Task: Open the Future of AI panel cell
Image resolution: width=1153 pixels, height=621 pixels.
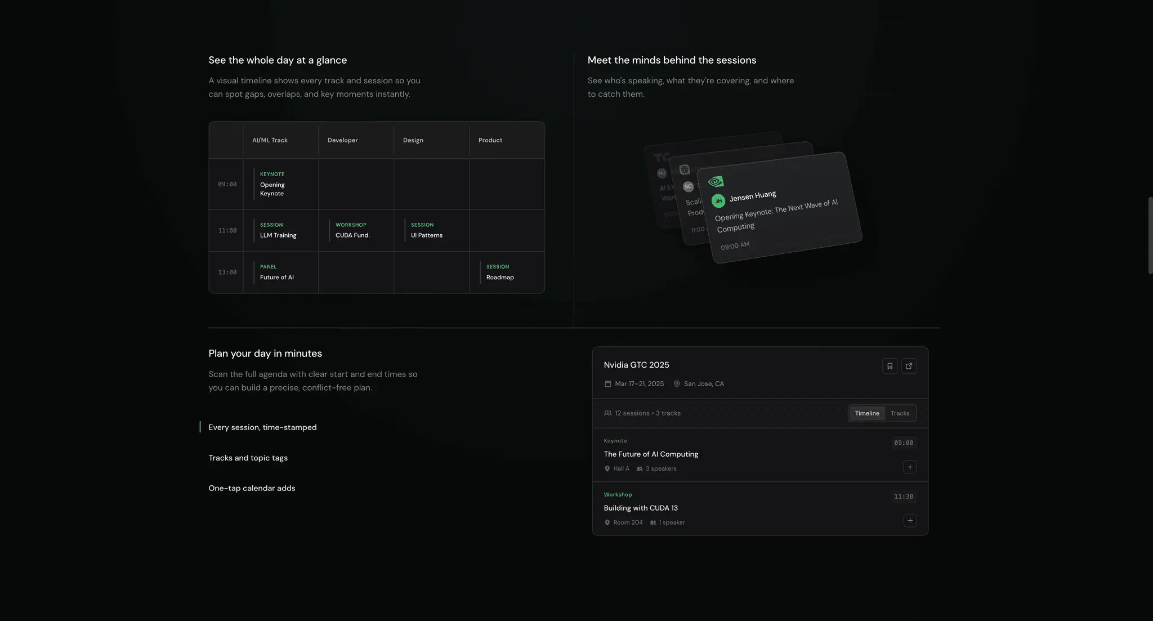Action: click(280, 272)
